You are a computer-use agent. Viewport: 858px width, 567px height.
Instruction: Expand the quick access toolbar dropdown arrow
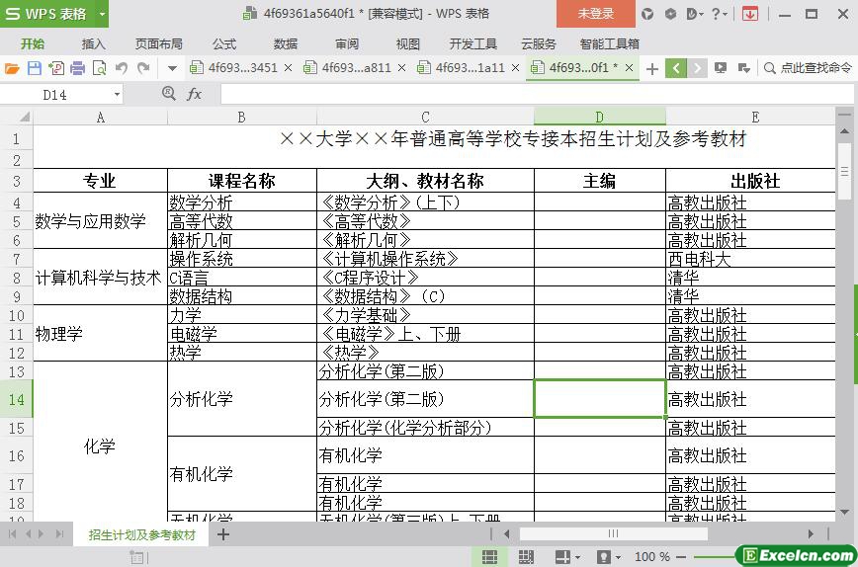[172, 69]
